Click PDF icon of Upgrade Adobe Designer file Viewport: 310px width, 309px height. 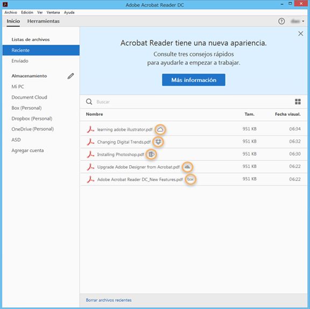90,167
